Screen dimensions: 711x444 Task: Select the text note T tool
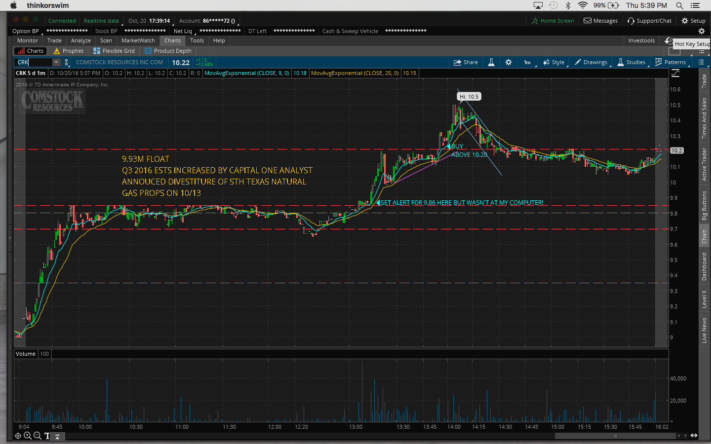click(x=47, y=436)
